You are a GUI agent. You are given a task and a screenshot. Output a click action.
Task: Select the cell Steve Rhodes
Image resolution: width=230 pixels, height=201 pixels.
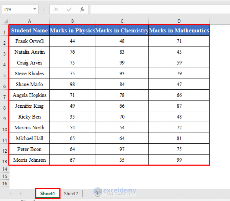[29, 73]
